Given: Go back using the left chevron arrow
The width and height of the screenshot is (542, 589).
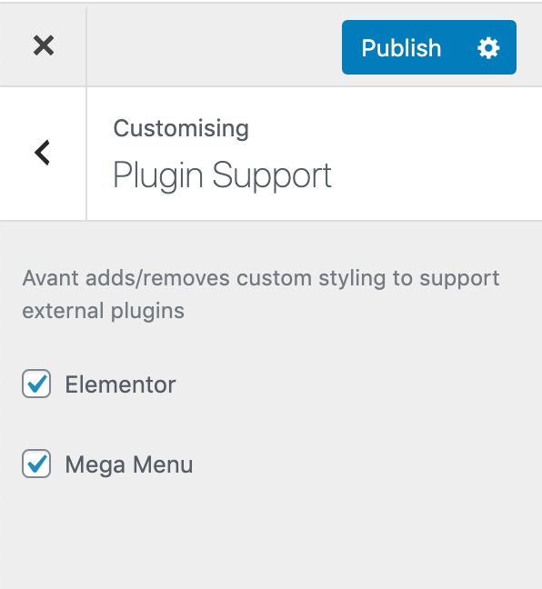Looking at the screenshot, I should pyautogui.click(x=43, y=153).
